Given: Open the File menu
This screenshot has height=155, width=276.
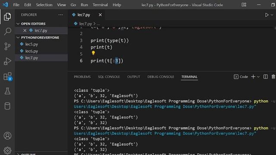Looking at the screenshot, I should pyautogui.click(x=16, y=5).
